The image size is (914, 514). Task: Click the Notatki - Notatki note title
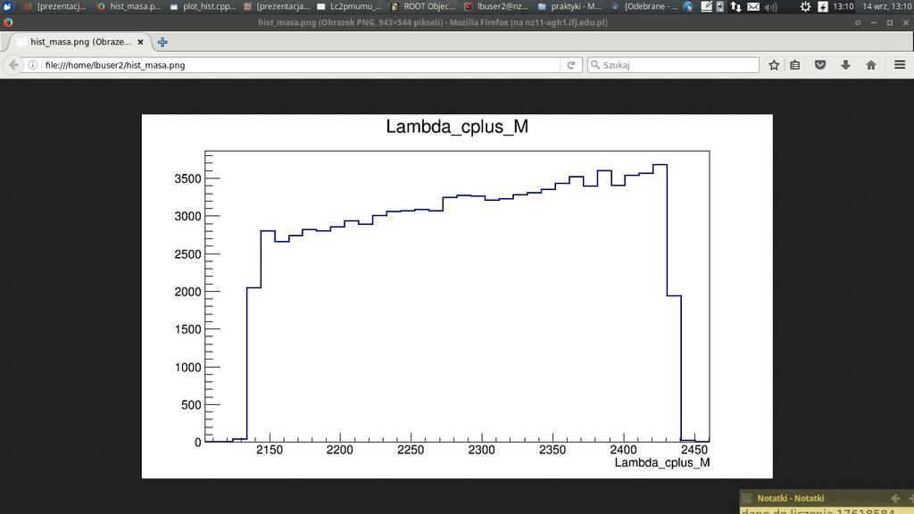click(791, 498)
